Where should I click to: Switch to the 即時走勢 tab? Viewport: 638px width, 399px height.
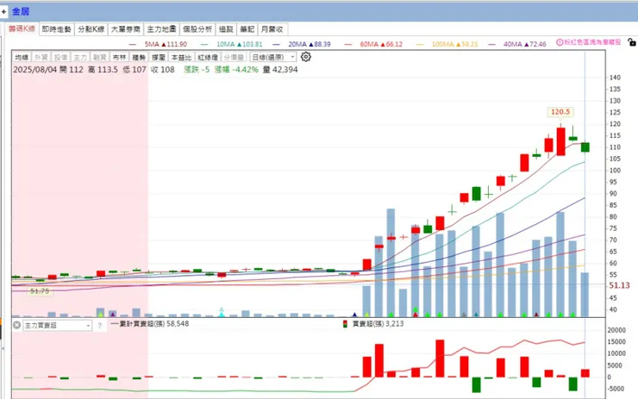coord(57,29)
